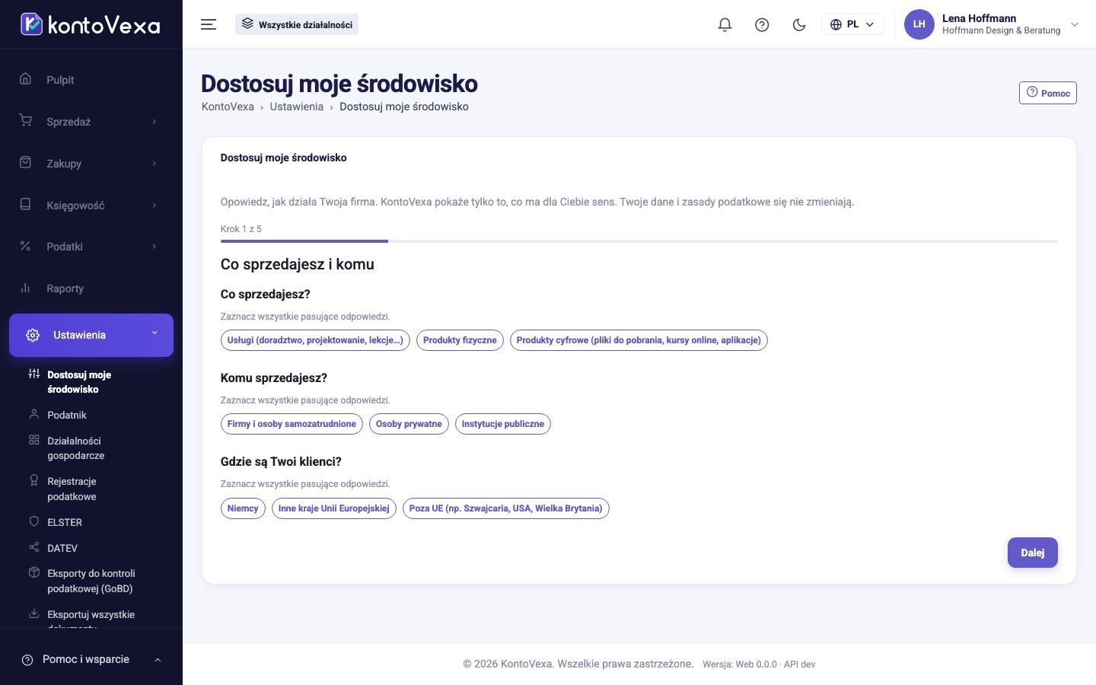Viewport: 1096px width, 685px height.
Task: Expand the Sprzedaż sidebar submenu
Action: click(x=91, y=122)
